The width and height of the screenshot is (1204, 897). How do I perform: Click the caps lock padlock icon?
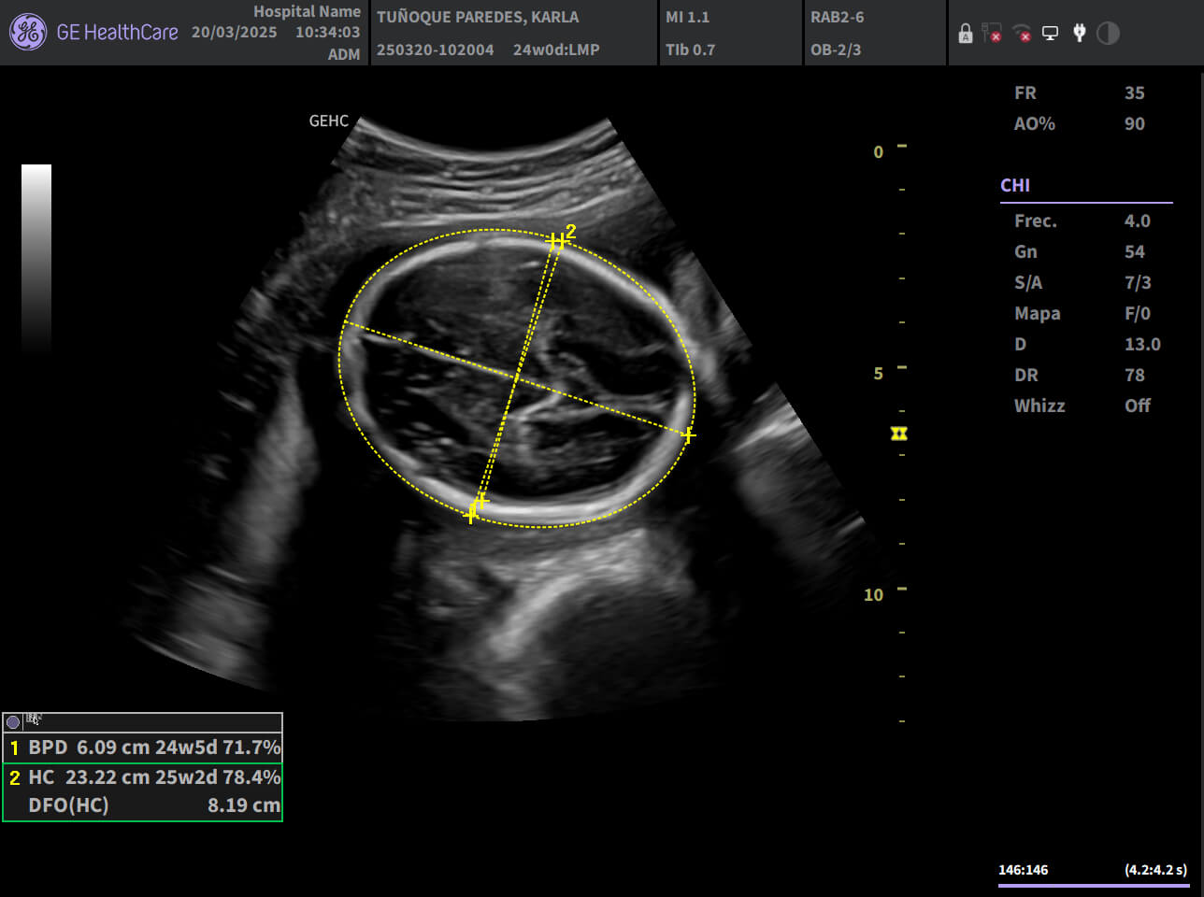[x=966, y=34]
